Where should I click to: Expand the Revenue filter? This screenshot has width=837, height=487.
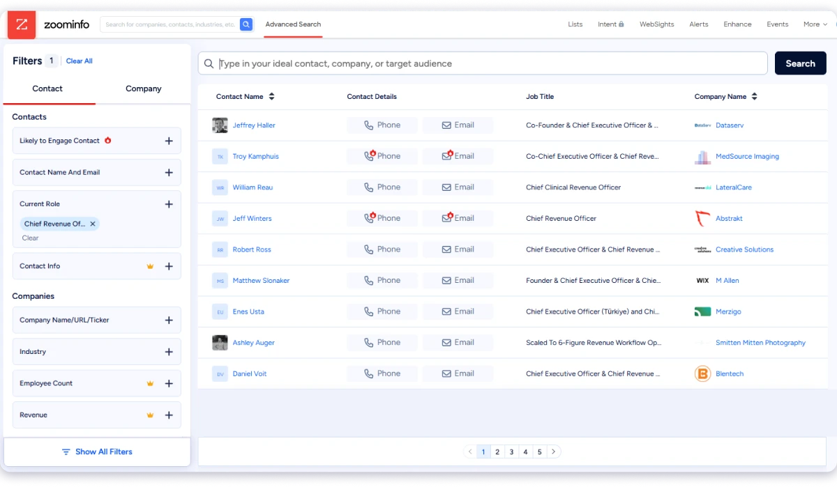169,415
